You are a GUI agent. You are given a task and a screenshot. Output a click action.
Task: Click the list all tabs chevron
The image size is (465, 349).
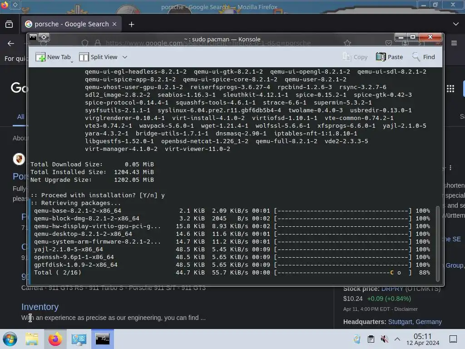(x=456, y=24)
